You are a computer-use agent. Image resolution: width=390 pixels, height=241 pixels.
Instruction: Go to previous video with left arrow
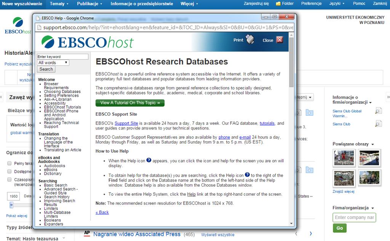click(x=296, y=233)
